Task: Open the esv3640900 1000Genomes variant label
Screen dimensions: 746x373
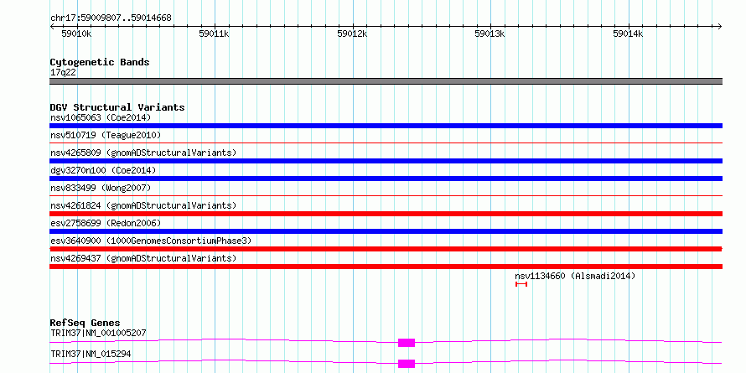Action: click(x=151, y=241)
